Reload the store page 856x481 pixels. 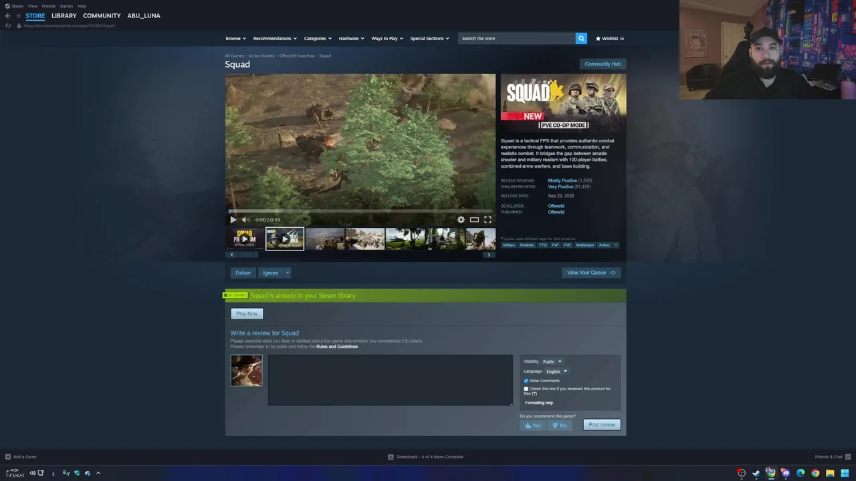[x=7, y=25]
